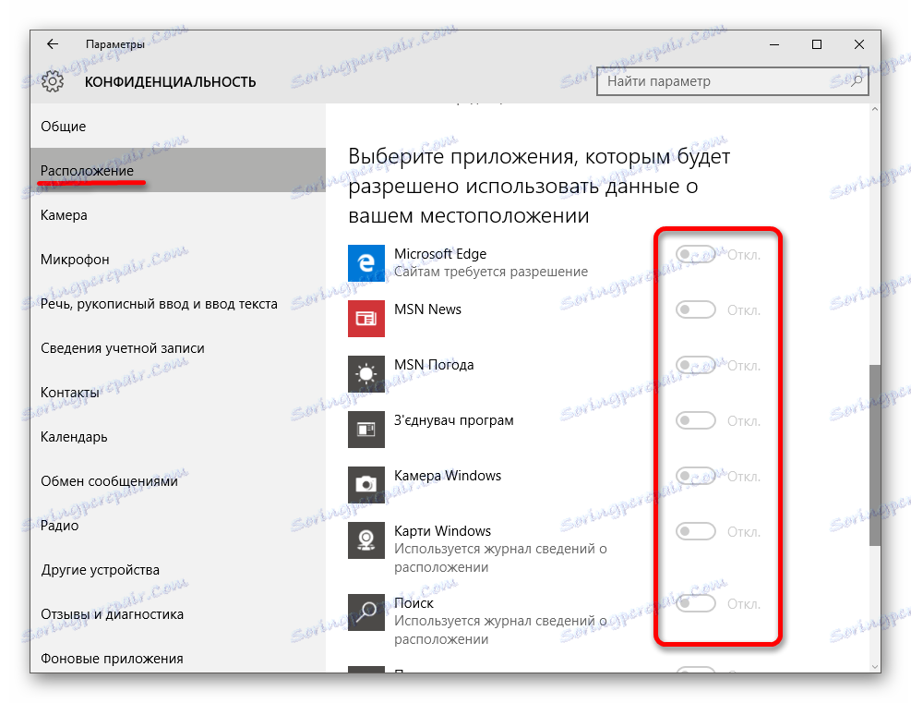
Task: Open the Микрофон settings section
Action: click(65, 259)
